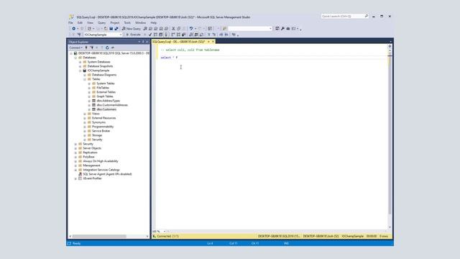Click the wrench Properties icon in toolbar

click(x=282, y=29)
